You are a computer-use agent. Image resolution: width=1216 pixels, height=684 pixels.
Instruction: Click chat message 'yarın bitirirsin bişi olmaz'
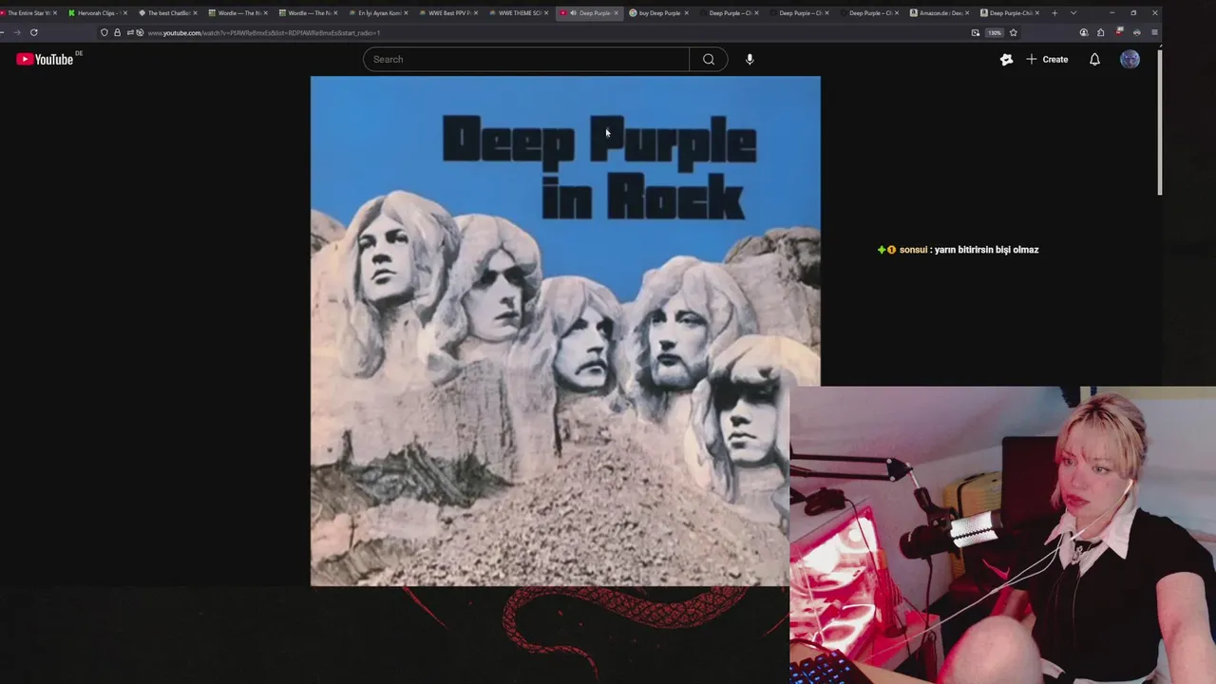986,250
